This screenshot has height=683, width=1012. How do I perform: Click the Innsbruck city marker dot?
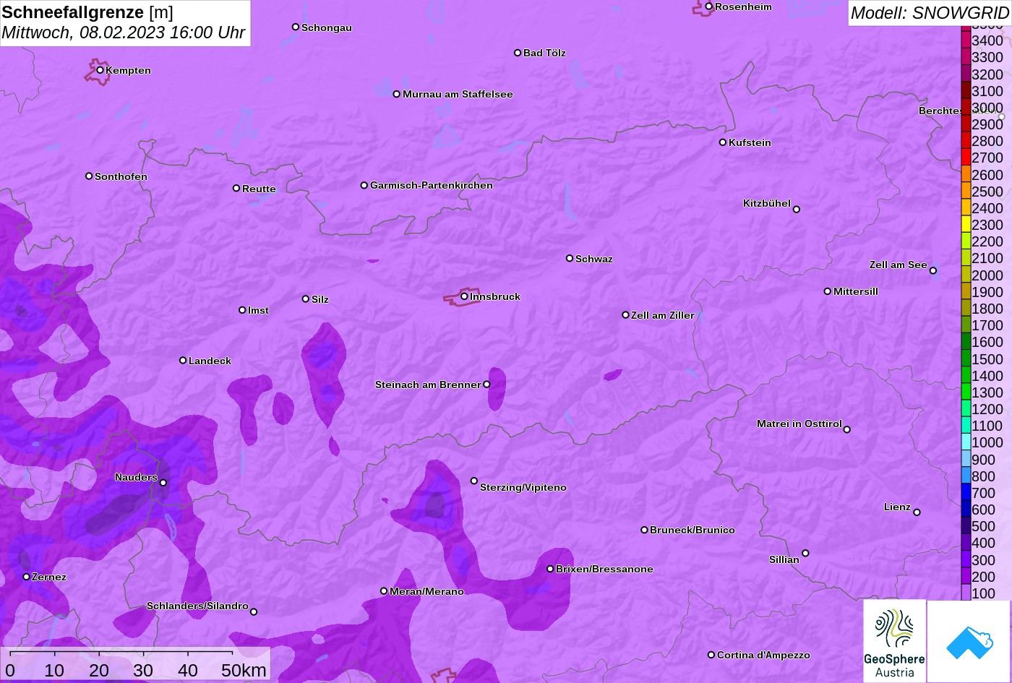pyautogui.click(x=464, y=296)
